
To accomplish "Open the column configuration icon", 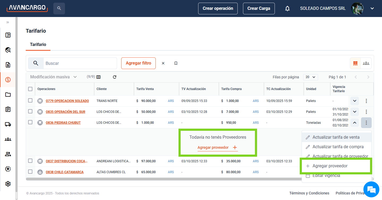I will click(x=98, y=77).
